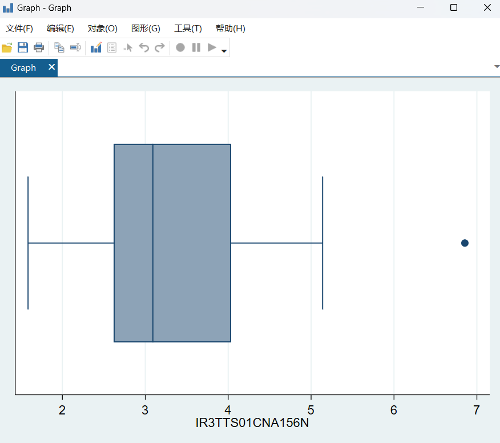The width and height of the screenshot is (500, 443).
Task: Click the Open file folder icon
Action: point(7,48)
